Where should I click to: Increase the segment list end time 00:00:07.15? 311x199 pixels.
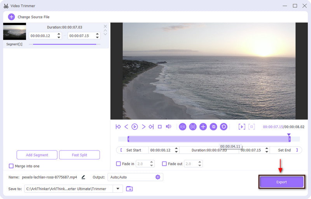[x=97, y=34]
